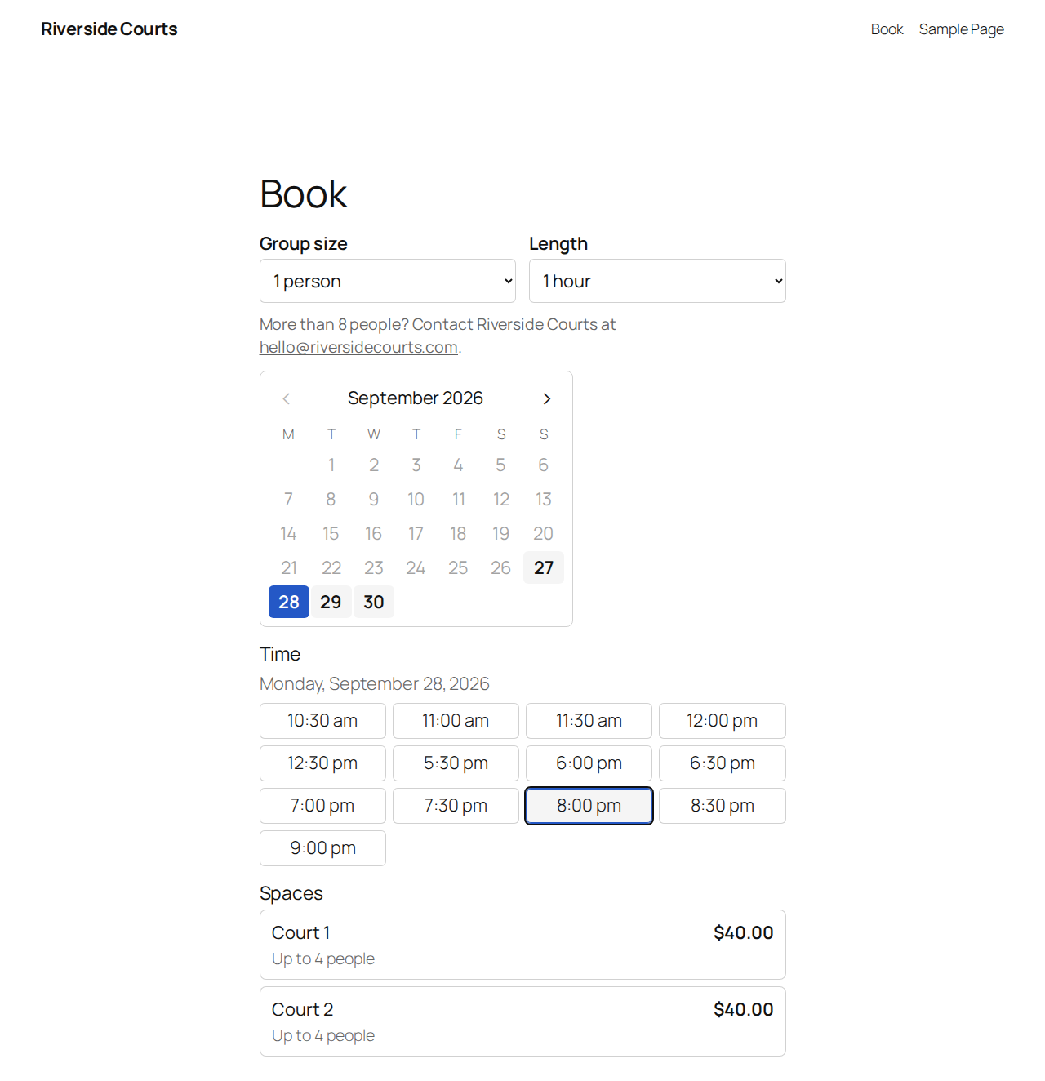Click the September 2026 month heading
The width and height of the screenshot is (1045, 1081).
point(416,398)
